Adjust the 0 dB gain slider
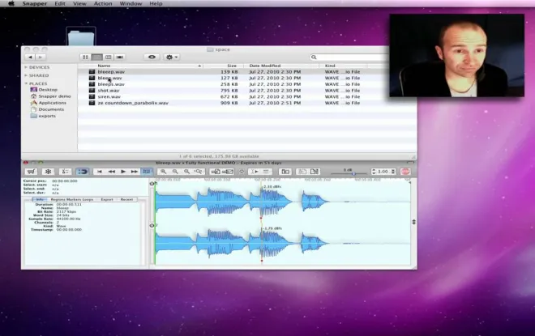The image size is (535, 336). [x=353, y=174]
